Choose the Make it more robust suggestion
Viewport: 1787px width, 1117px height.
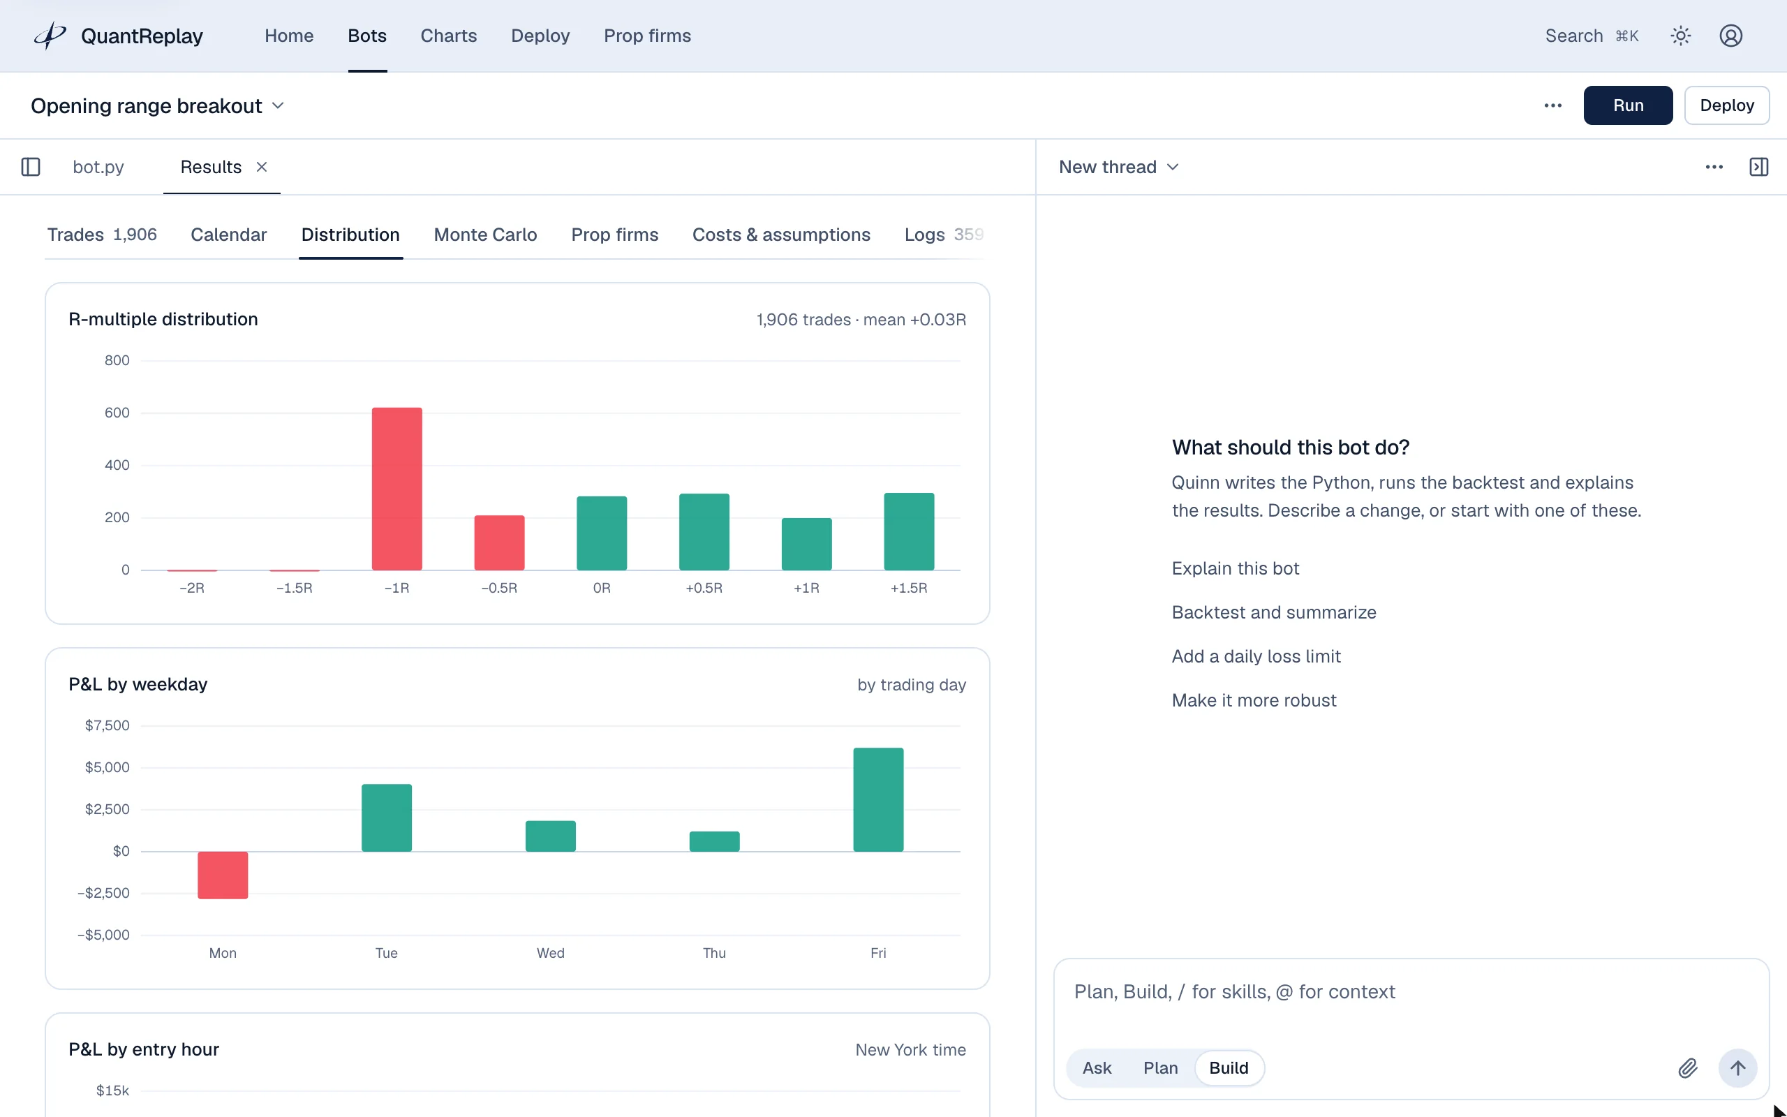click(1254, 700)
